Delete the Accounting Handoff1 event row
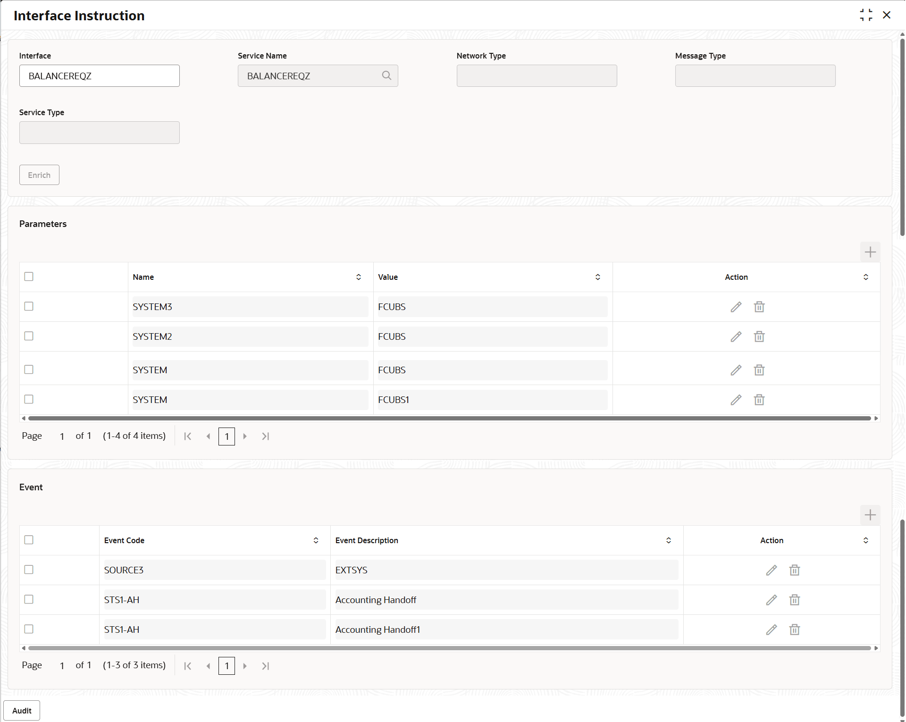 794,630
